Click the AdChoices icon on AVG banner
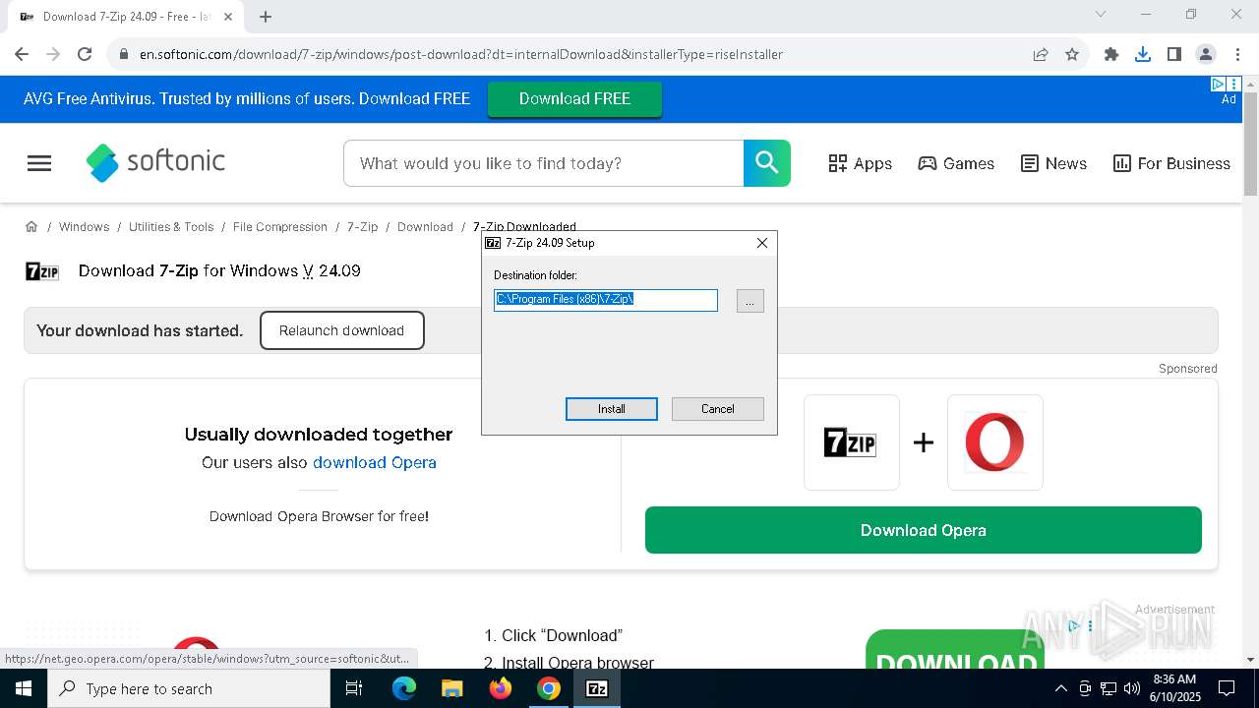This screenshot has height=708, width=1259. coord(1218,85)
